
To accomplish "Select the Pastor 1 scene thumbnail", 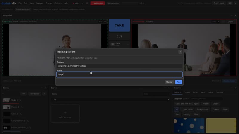I will point(7,107).
